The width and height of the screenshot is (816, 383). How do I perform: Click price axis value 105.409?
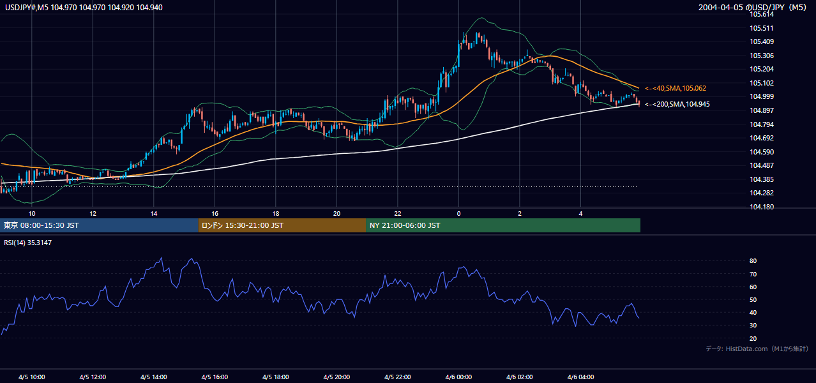[762, 41]
